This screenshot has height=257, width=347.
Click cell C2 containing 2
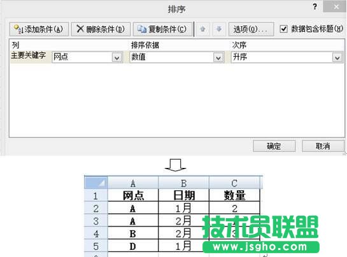(x=234, y=208)
